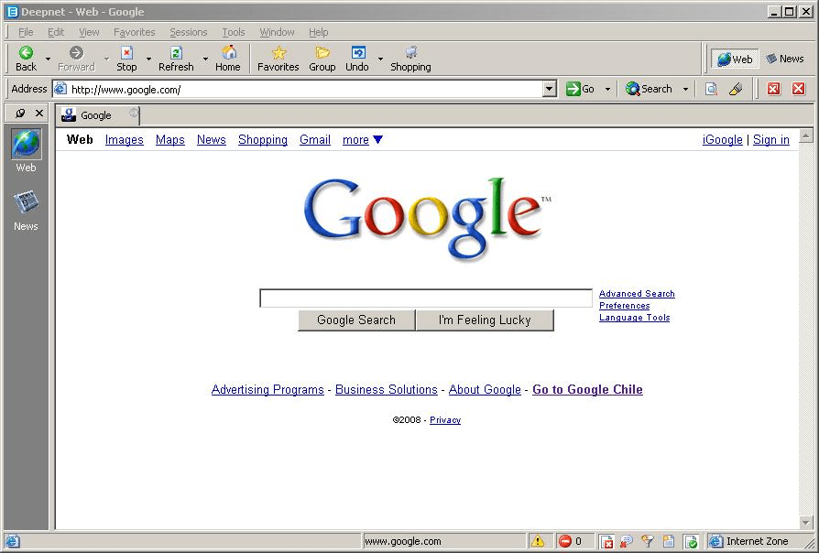This screenshot has height=553, width=819.
Task: Open the Favorites star icon
Action: click(x=278, y=53)
